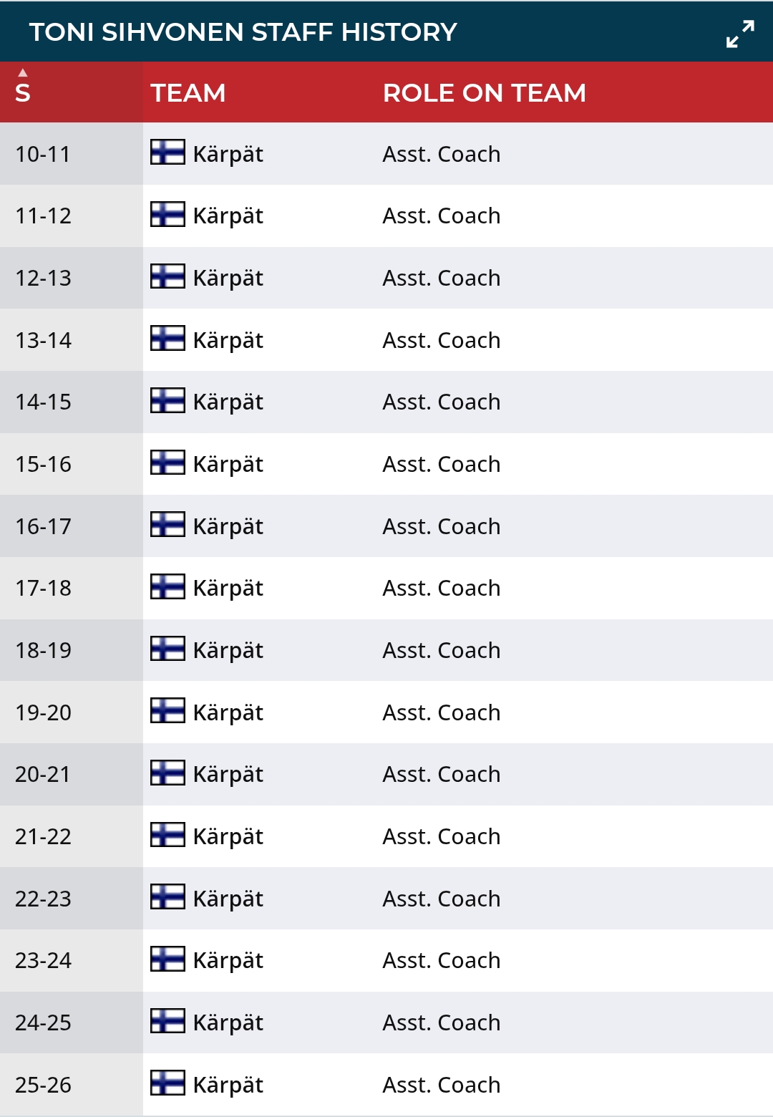773x1117 pixels.
Task: Click Finland flag in the 22-23 row
Action: (x=167, y=897)
